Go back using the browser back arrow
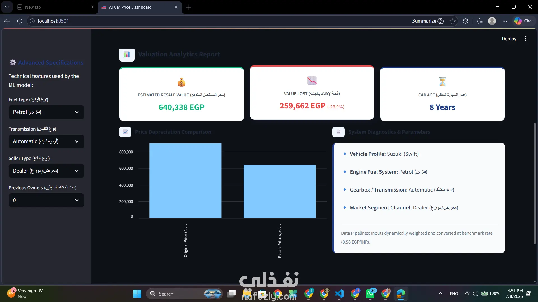538x302 pixels. [7, 21]
